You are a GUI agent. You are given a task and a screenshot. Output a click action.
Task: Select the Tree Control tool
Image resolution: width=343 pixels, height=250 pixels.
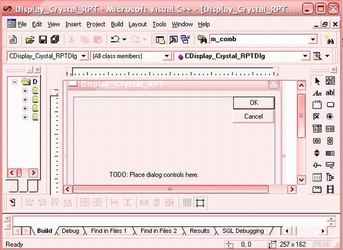click(330, 177)
